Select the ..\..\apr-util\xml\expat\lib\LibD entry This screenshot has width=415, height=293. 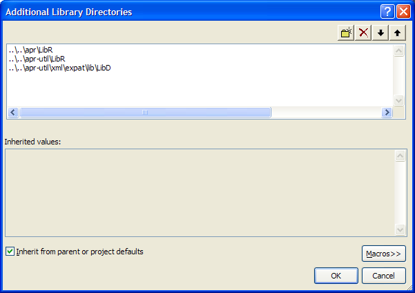[59, 68]
